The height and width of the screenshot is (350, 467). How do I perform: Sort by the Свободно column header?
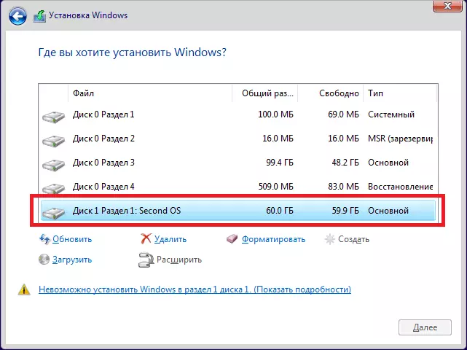(x=339, y=93)
